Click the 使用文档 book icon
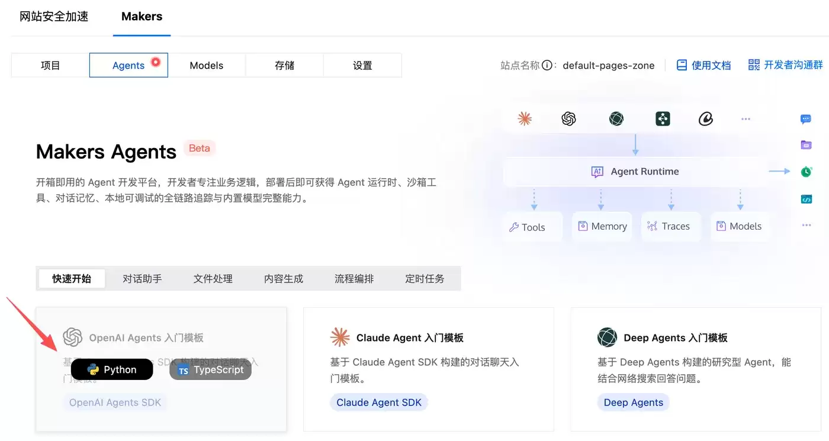Viewport: 829px width, 441px height. coord(682,65)
